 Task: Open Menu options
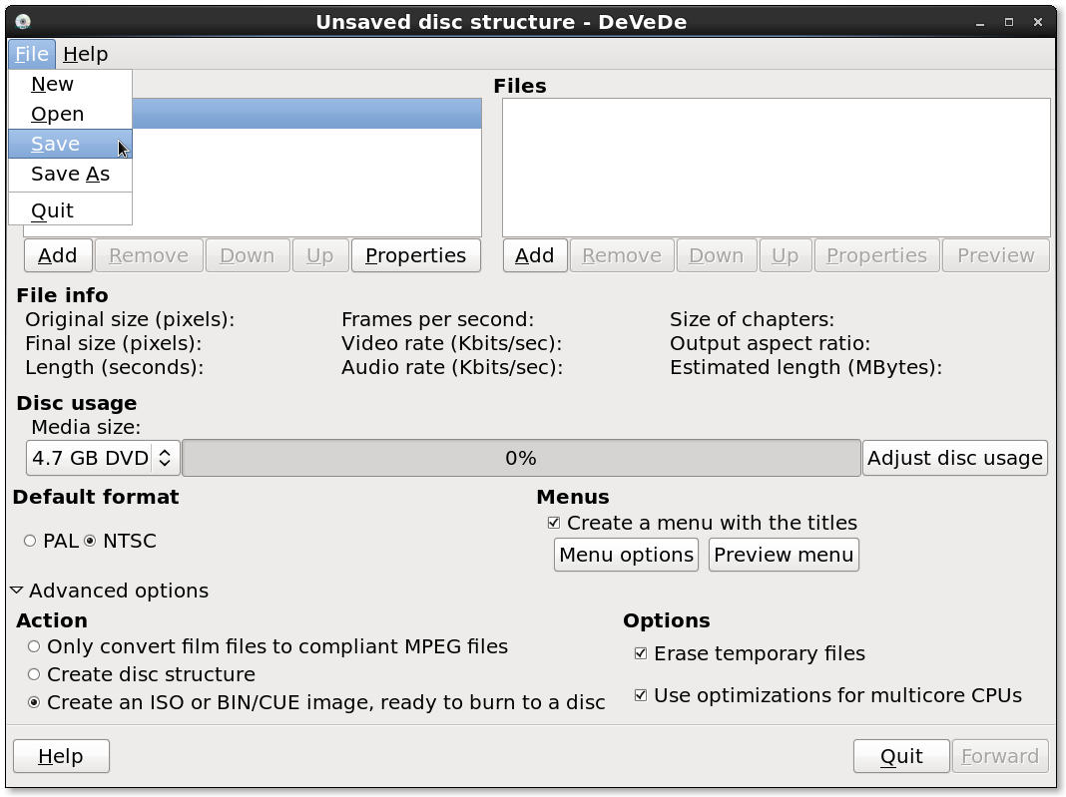626,555
